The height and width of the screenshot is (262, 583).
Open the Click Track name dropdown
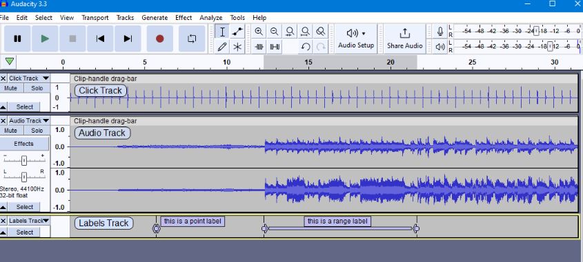click(x=29, y=78)
